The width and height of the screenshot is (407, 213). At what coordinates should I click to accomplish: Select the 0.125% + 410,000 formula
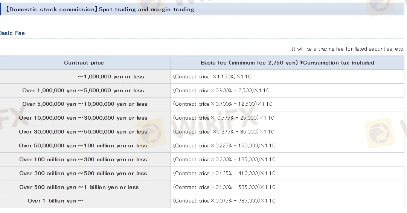coord(224,173)
